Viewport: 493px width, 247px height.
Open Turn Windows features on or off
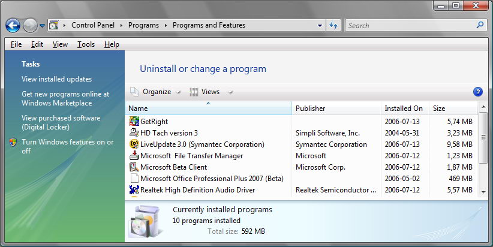pos(68,146)
